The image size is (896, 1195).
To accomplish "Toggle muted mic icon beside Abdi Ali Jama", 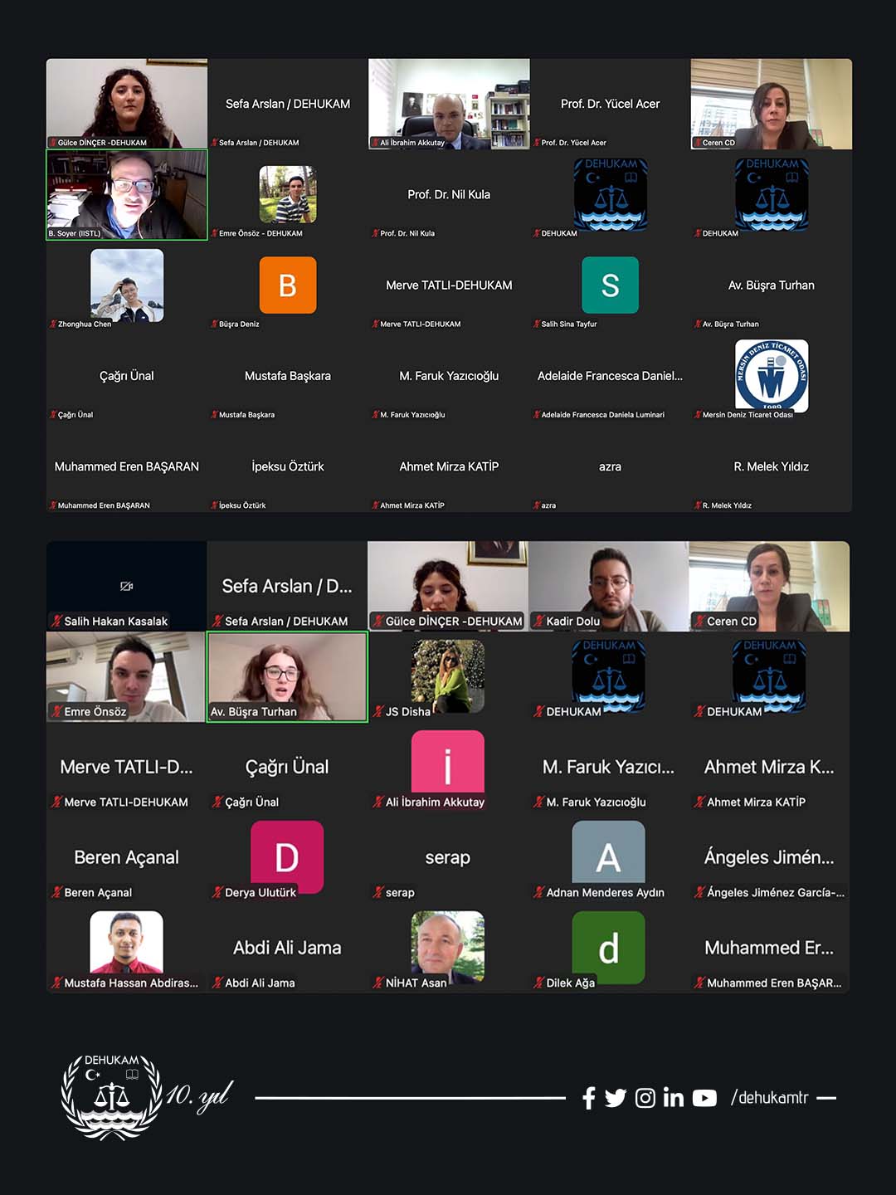I will (x=217, y=983).
